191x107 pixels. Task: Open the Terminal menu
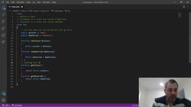[x=46, y=2]
